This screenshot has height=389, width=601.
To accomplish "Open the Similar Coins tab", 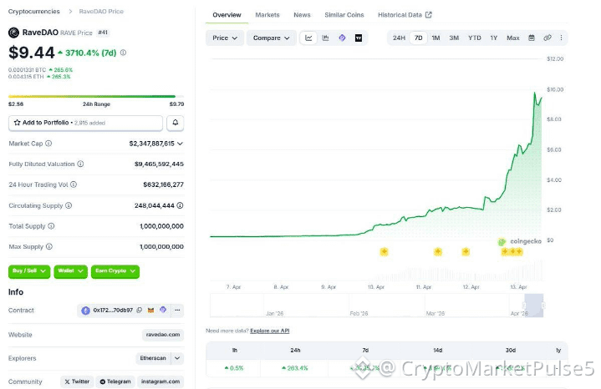I will coord(344,15).
